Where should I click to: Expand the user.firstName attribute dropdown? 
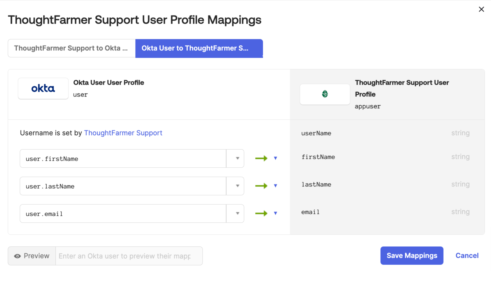point(235,158)
